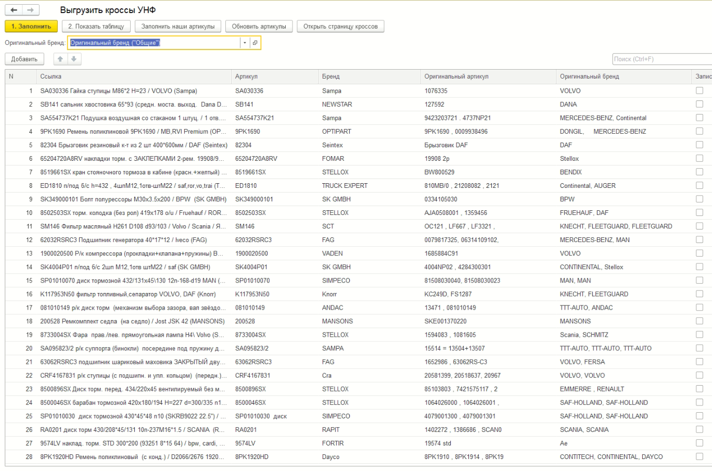Screen dimensions: 712x471
Task: Click the forward navigation arrow
Action: [31, 10]
